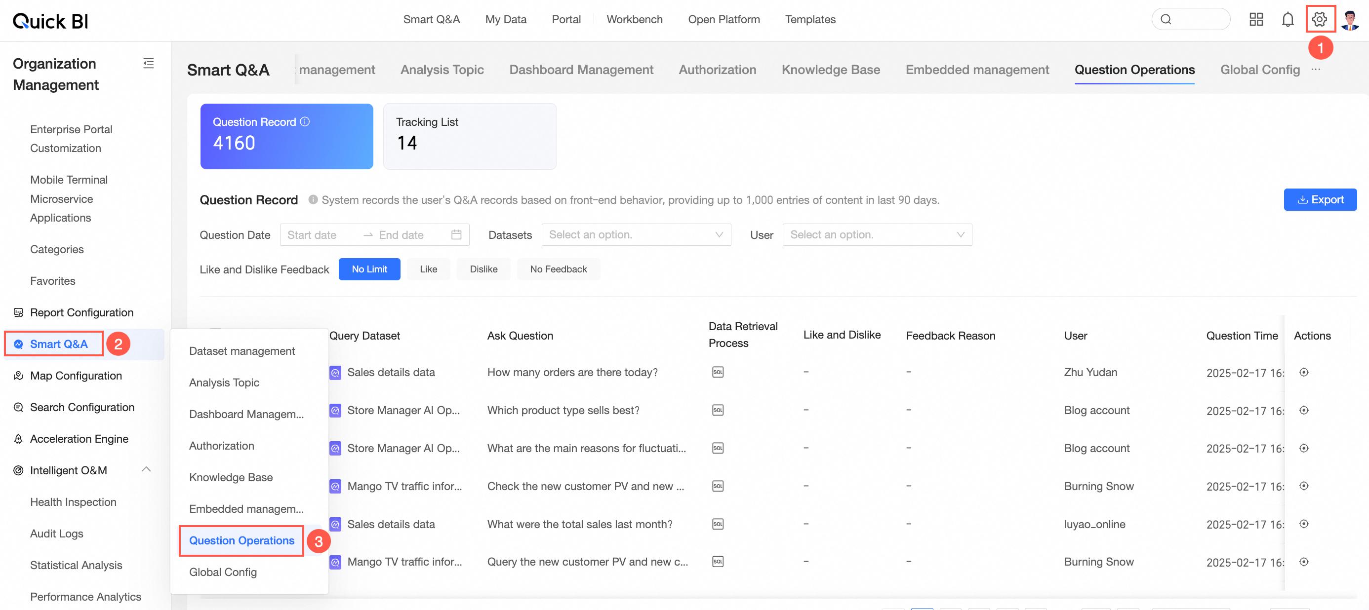Select Question Operations in the popup menu

click(242, 540)
